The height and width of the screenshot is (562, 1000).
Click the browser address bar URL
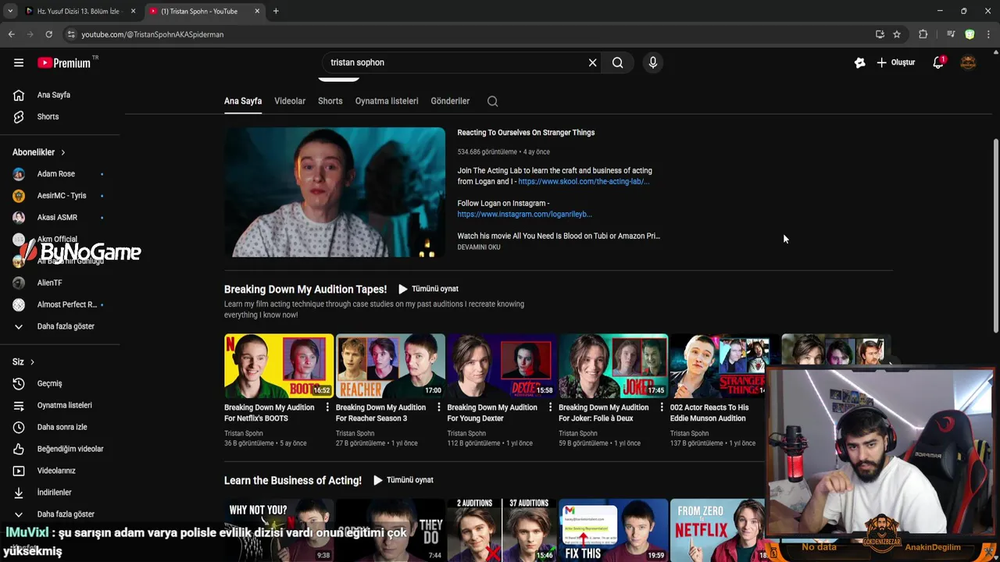coord(152,34)
